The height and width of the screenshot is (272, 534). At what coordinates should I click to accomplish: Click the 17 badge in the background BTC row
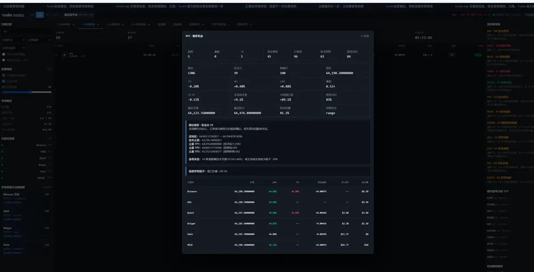coord(452,55)
